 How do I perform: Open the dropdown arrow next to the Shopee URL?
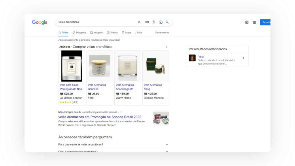coord(121,112)
